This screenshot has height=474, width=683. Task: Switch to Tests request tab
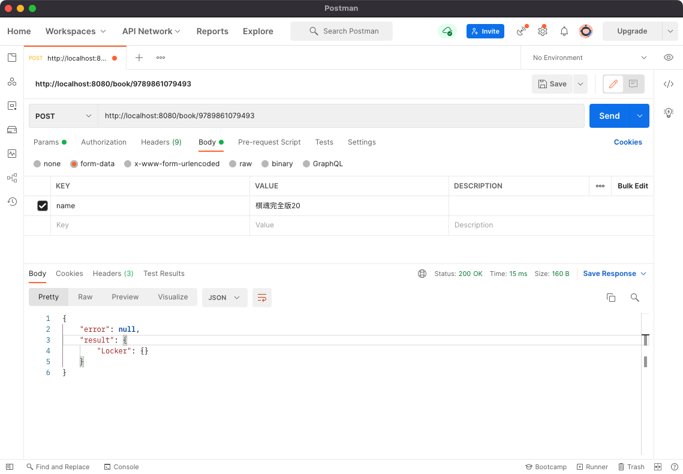tap(324, 142)
